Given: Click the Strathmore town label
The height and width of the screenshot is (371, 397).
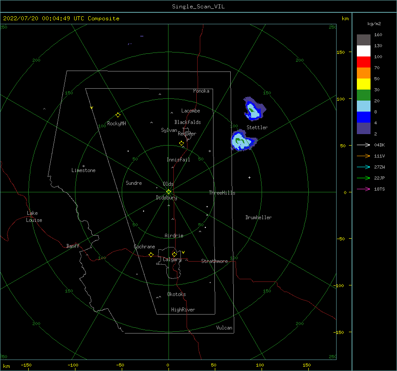Looking at the screenshot, I should 214,261.
